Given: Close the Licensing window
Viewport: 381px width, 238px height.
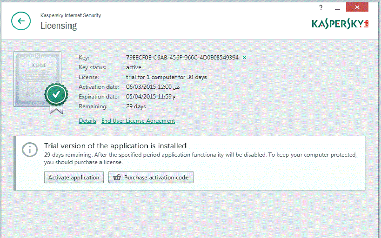Looking at the screenshot, I should pyautogui.click(x=357, y=7).
